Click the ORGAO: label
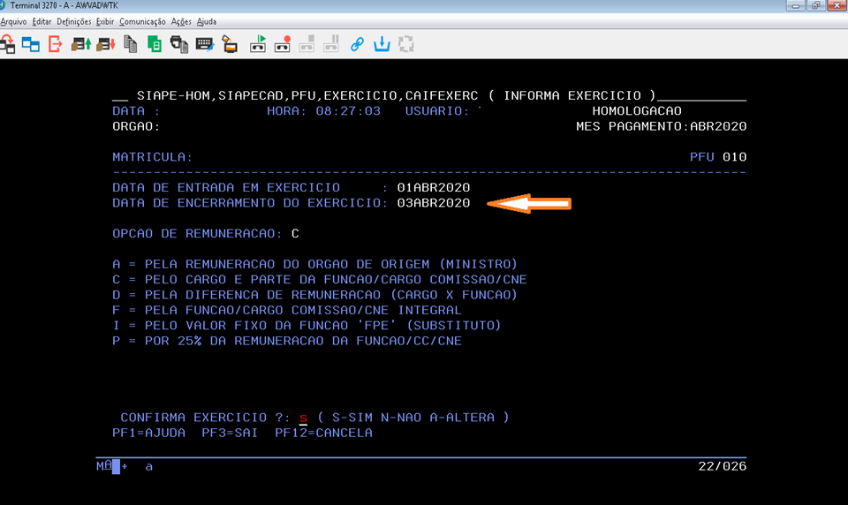 [136, 126]
